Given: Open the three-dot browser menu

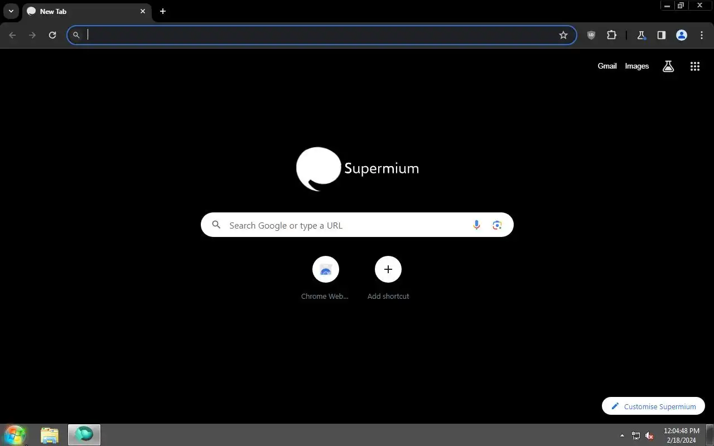Looking at the screenshot, I should (702, 35).
